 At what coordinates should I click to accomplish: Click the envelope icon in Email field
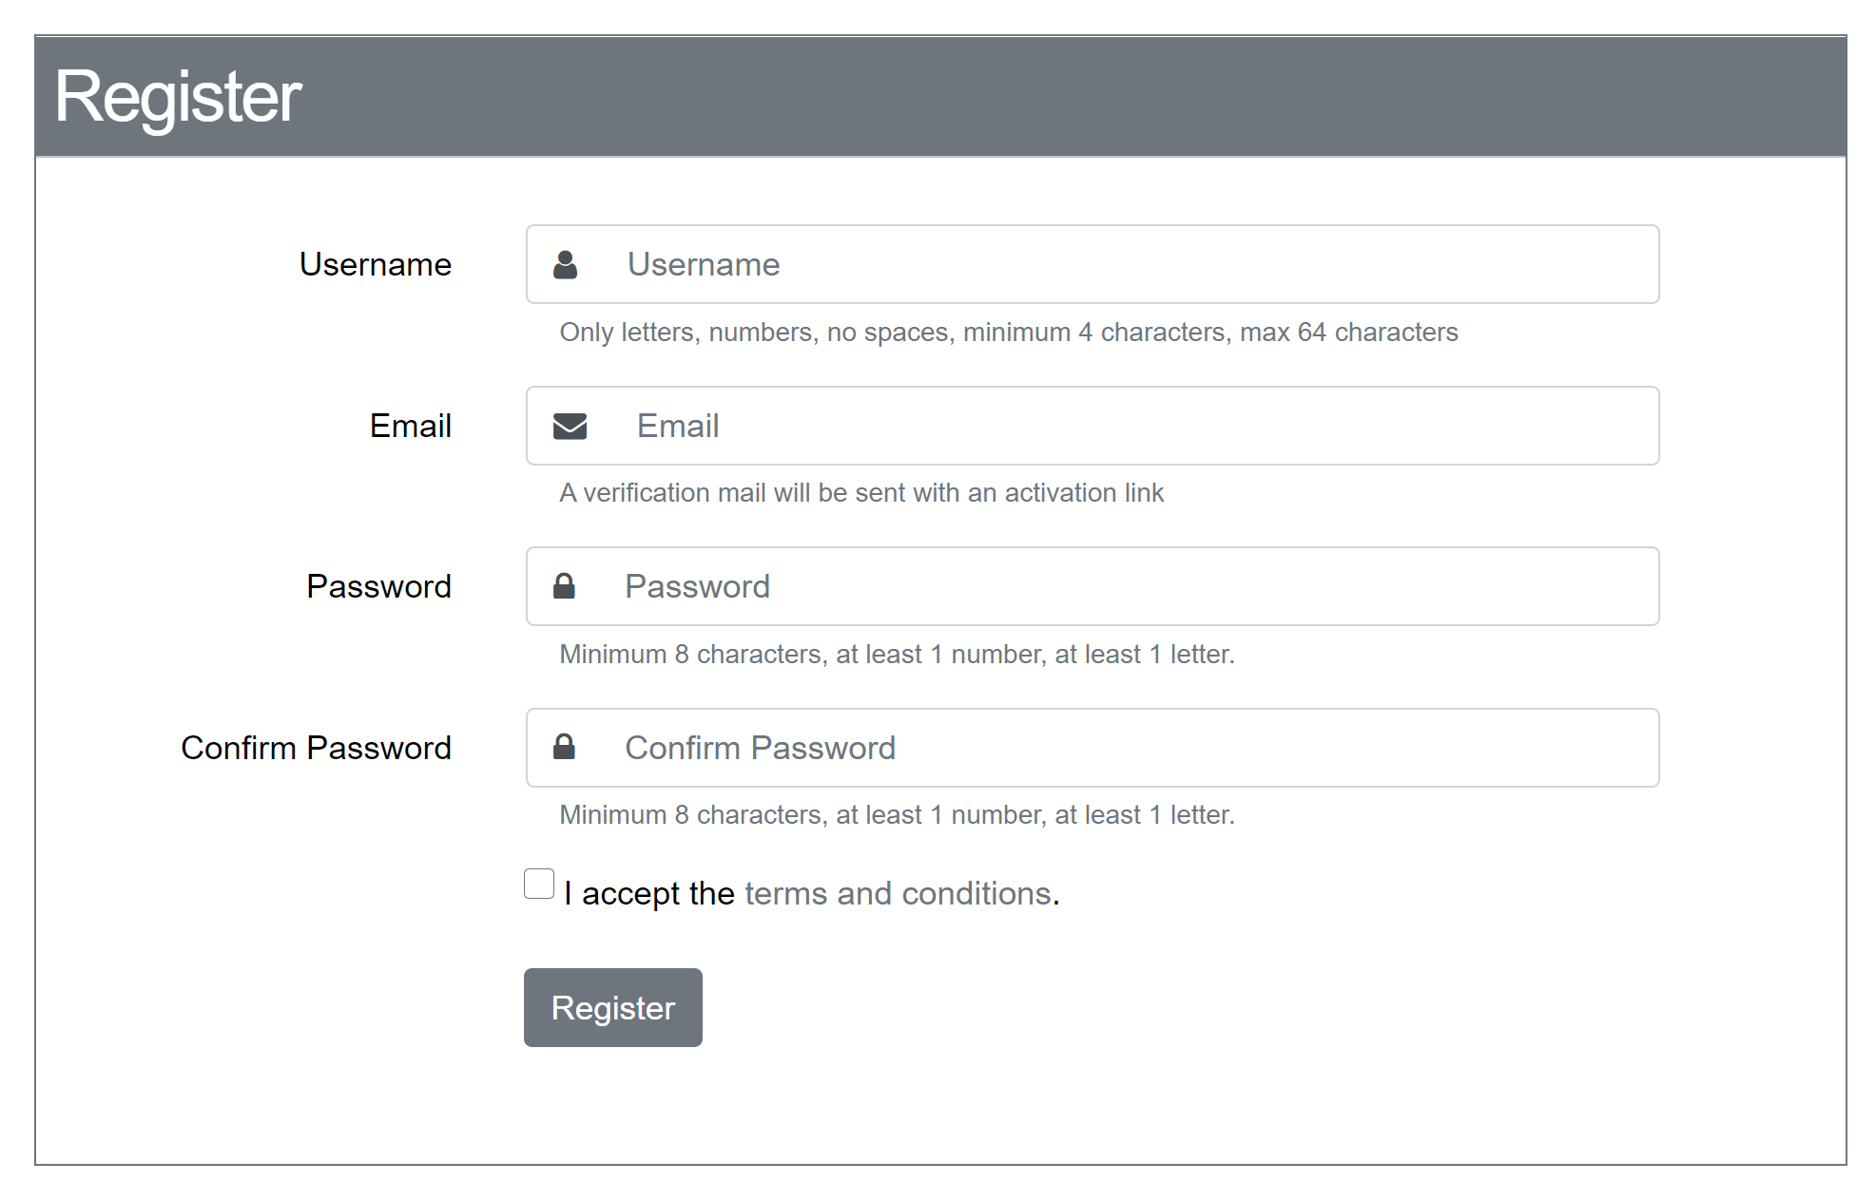[570, 427]
